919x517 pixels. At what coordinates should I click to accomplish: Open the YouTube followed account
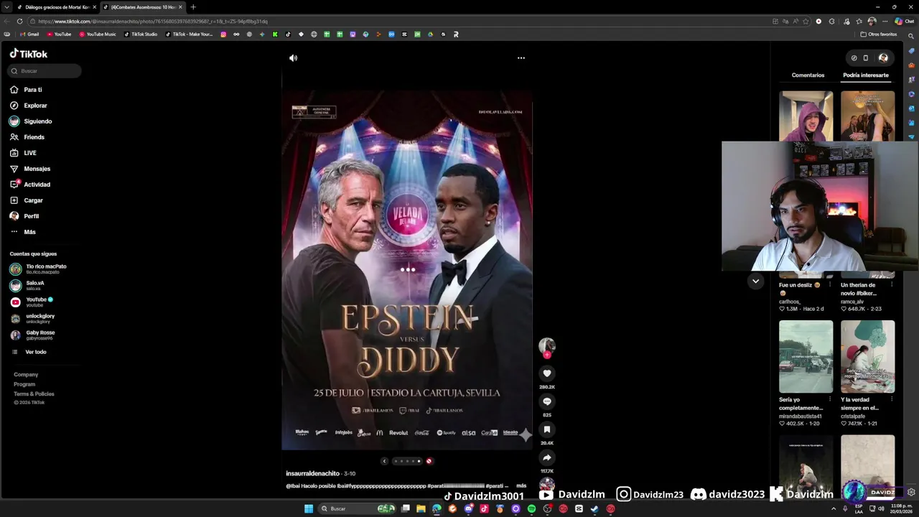32,302
